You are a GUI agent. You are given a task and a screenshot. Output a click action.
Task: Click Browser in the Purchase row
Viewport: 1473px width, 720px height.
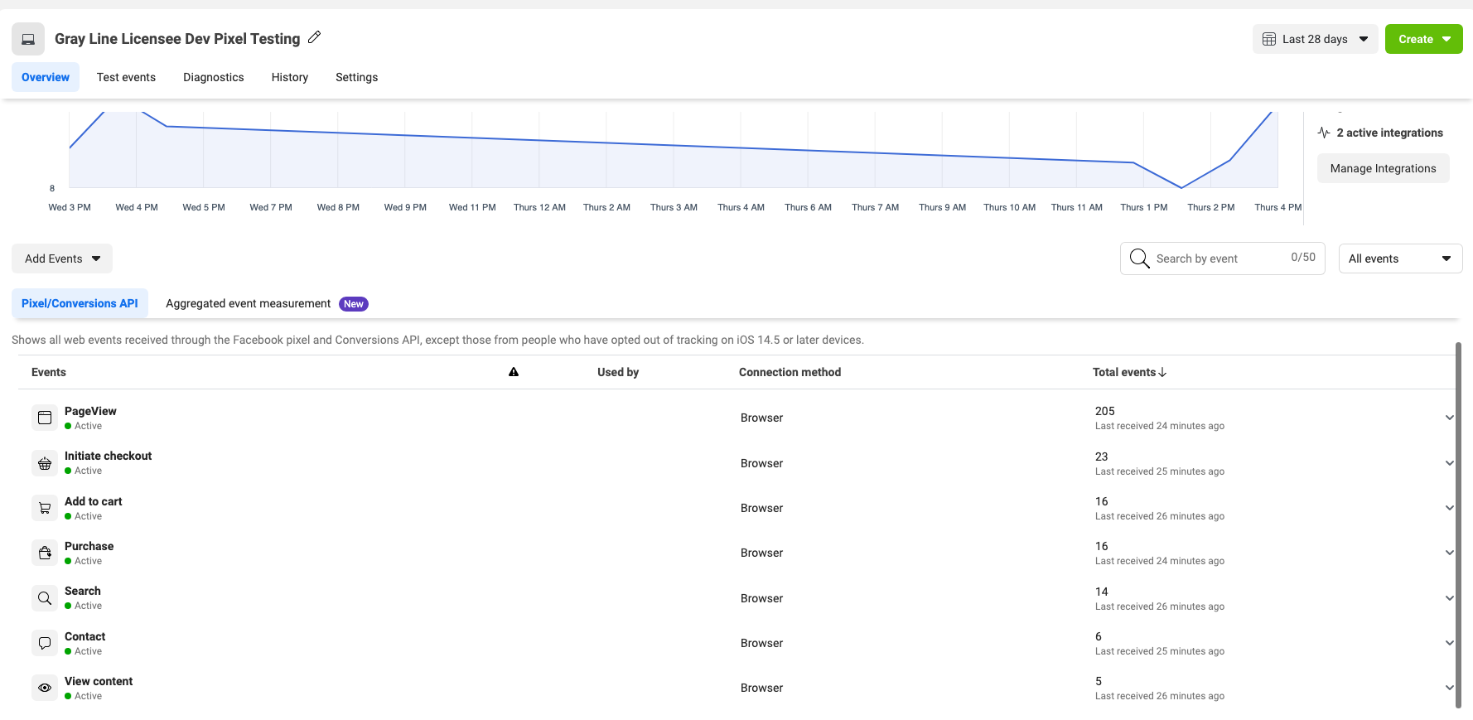coord(762,553)
